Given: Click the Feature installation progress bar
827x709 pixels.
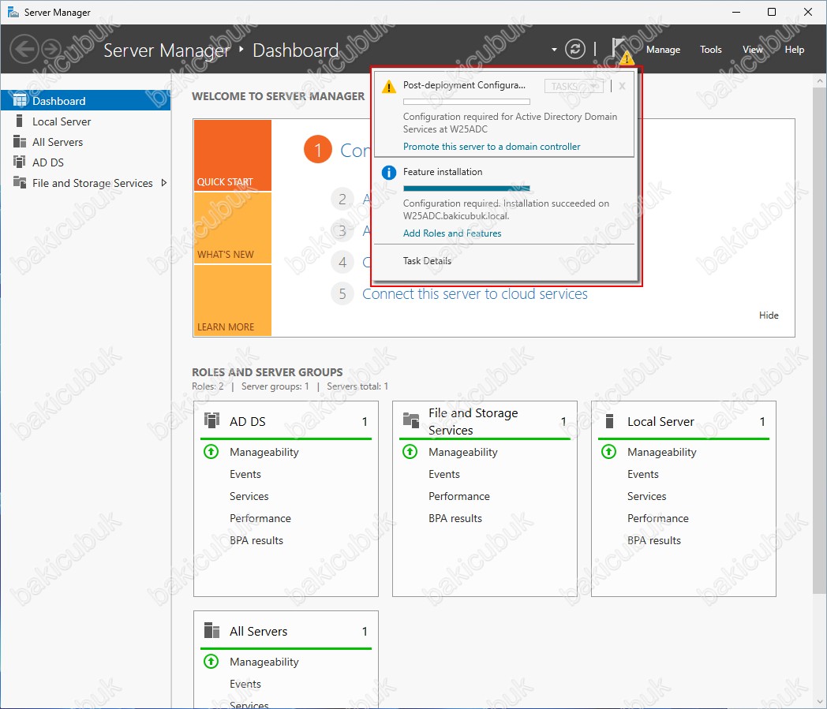Looking at the screenshot, I should pyautogui.click(x=467, y=188).
